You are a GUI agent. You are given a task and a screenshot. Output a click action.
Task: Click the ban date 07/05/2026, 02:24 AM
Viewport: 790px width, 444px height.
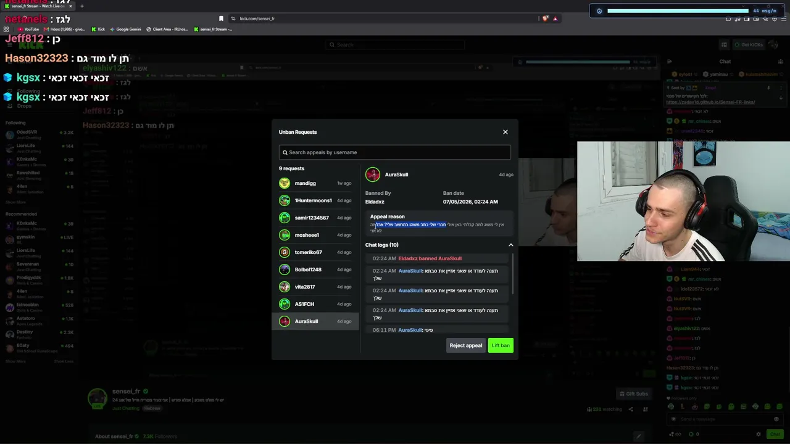(x=470, y=202)
